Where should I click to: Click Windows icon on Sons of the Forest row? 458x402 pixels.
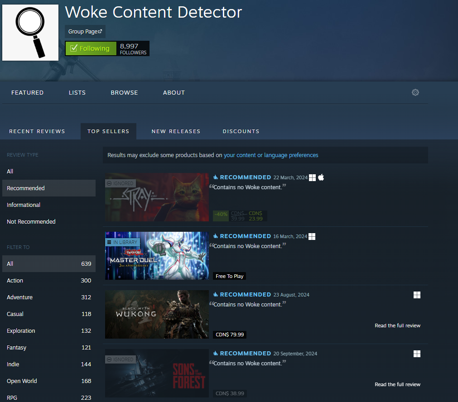point(417,354)
